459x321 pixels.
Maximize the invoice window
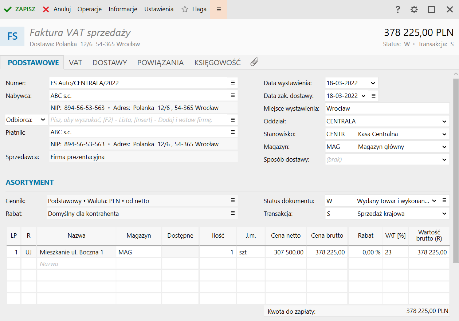[431, 9]
